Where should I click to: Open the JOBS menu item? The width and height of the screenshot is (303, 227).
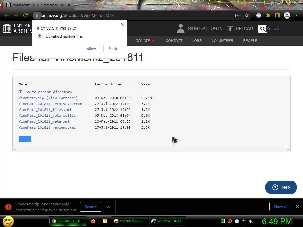tap(197, 41)
